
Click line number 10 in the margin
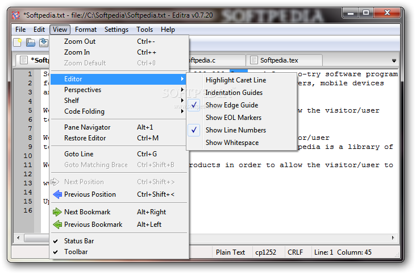click(x=28, y=156)
